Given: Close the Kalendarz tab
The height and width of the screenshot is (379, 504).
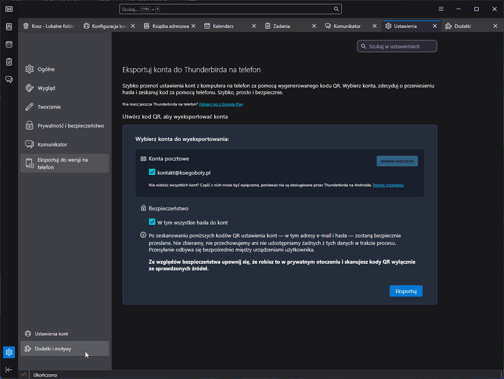Looking at the screenshot, I should click(x=254, y=26).
